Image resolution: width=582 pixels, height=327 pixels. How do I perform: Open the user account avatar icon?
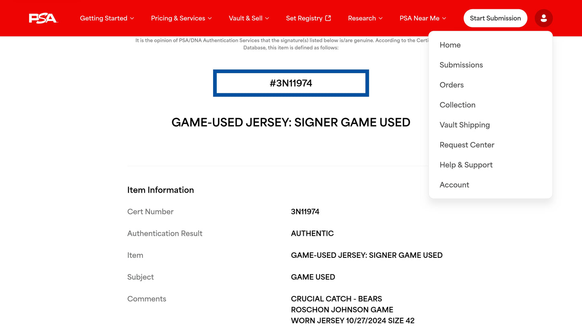[x=544, y=18]
